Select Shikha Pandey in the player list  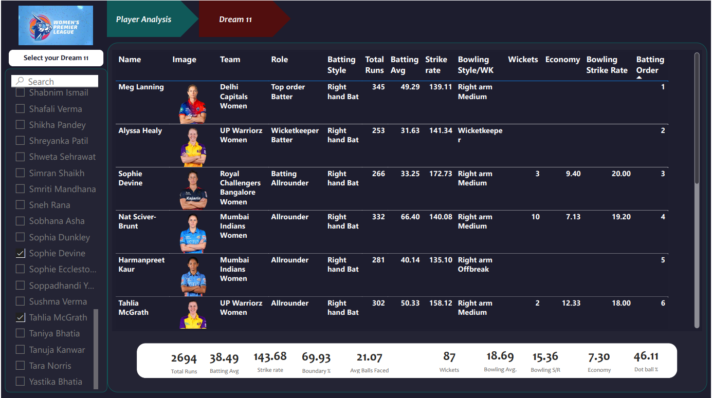pos(20,125)
